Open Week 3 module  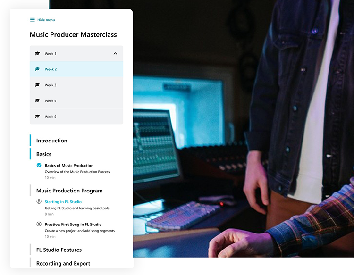[x=76, y=85]
